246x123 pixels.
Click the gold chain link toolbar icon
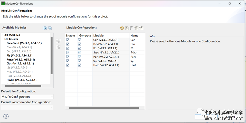(x=122, y=28)
